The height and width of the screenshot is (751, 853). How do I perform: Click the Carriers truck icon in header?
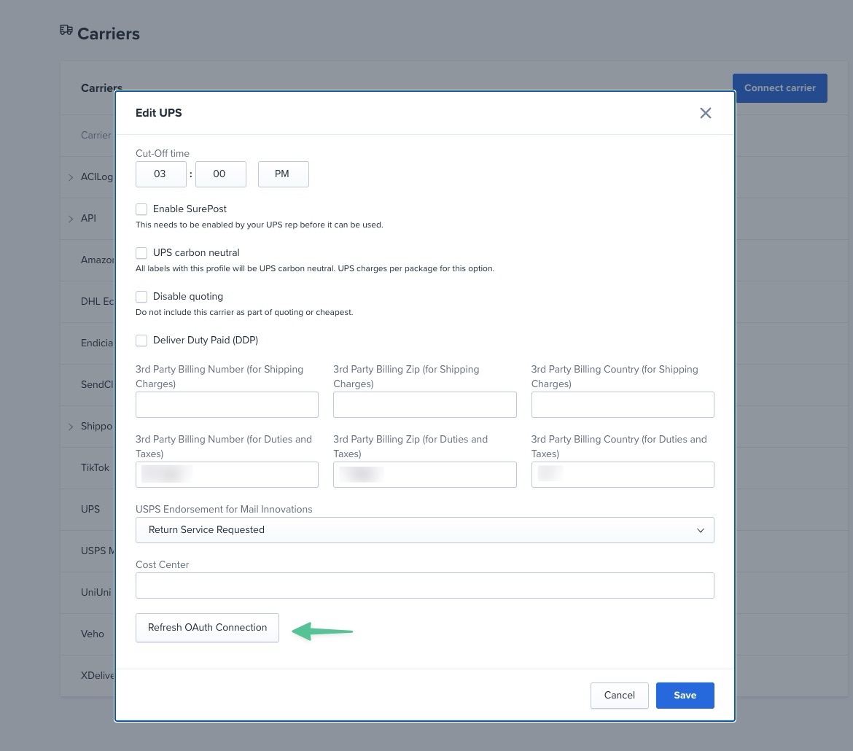(x=66, y=31)
